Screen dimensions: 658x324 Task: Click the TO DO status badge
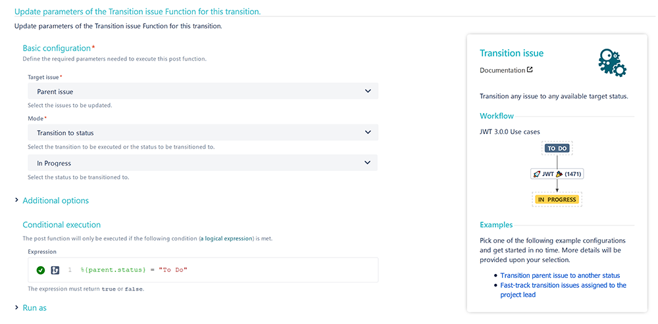[557, 149]
